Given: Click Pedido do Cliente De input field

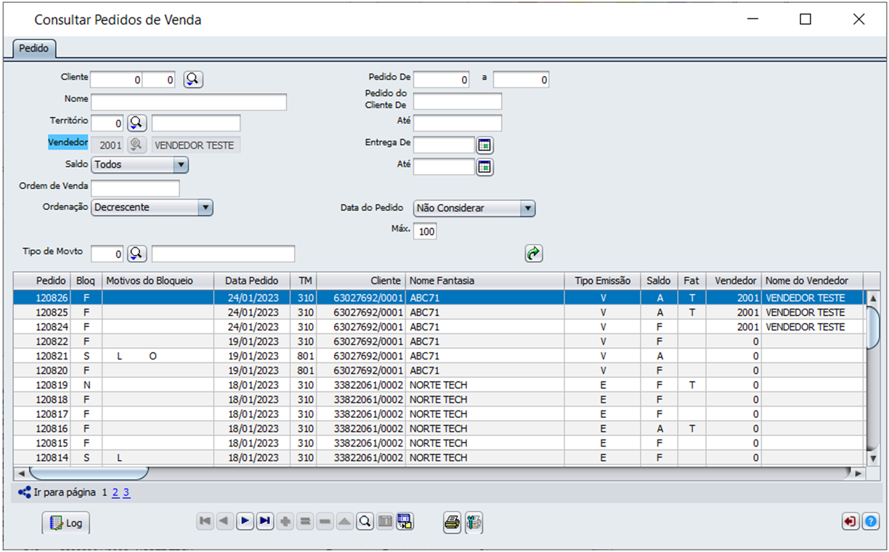Looking at the screenshot, I should tap(458, 102).
